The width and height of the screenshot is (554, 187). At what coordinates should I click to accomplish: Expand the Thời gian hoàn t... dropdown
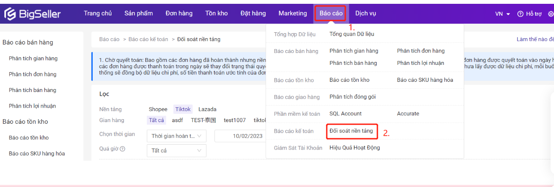(x=176, y=136)
